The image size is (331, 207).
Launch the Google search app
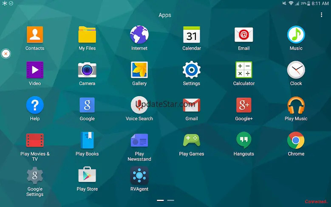click(x=87, y=105)
